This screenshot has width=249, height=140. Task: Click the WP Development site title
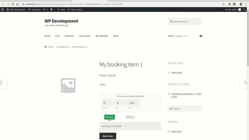coord(61,21)
